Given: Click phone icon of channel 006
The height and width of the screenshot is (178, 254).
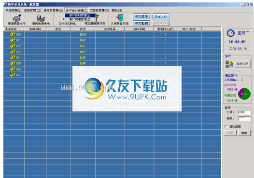Looking at the screenshot, I should 13,69.
